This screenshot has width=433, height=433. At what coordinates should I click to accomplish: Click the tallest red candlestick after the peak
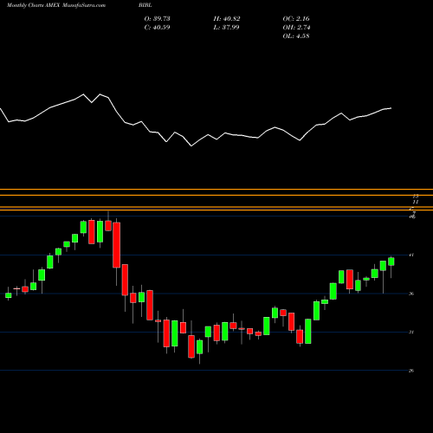point(117,245)
